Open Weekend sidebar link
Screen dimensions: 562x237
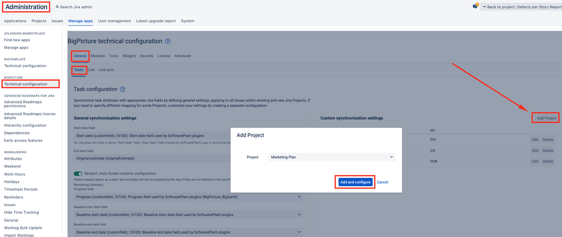click(12, 166)
